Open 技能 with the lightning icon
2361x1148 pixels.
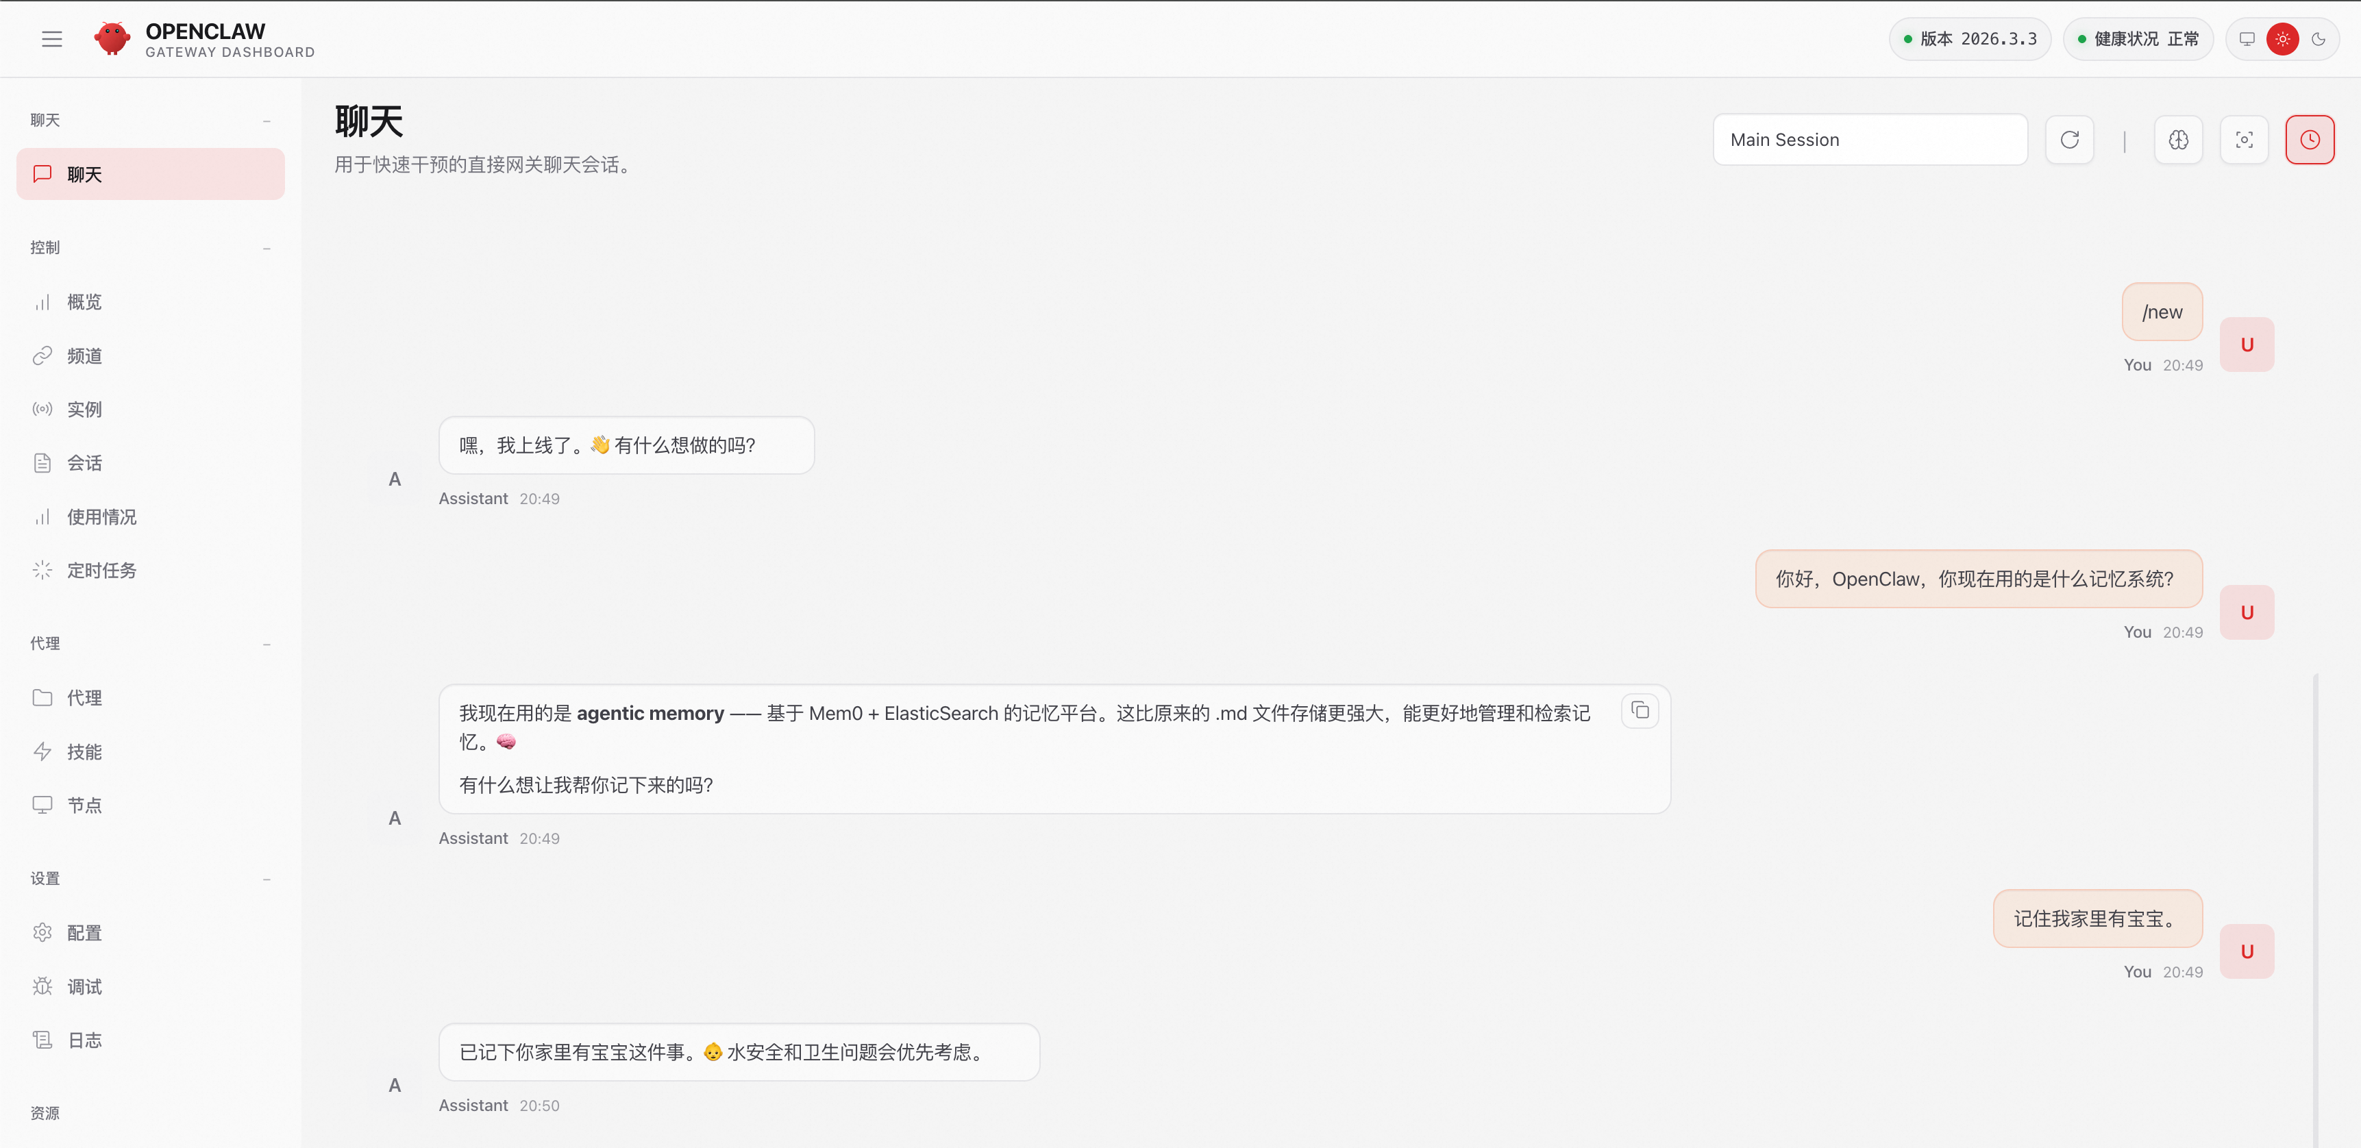pos(84,752)
